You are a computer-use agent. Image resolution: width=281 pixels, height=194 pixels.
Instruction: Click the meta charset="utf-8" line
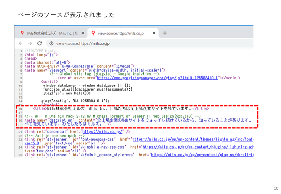(x=47, y=63)
